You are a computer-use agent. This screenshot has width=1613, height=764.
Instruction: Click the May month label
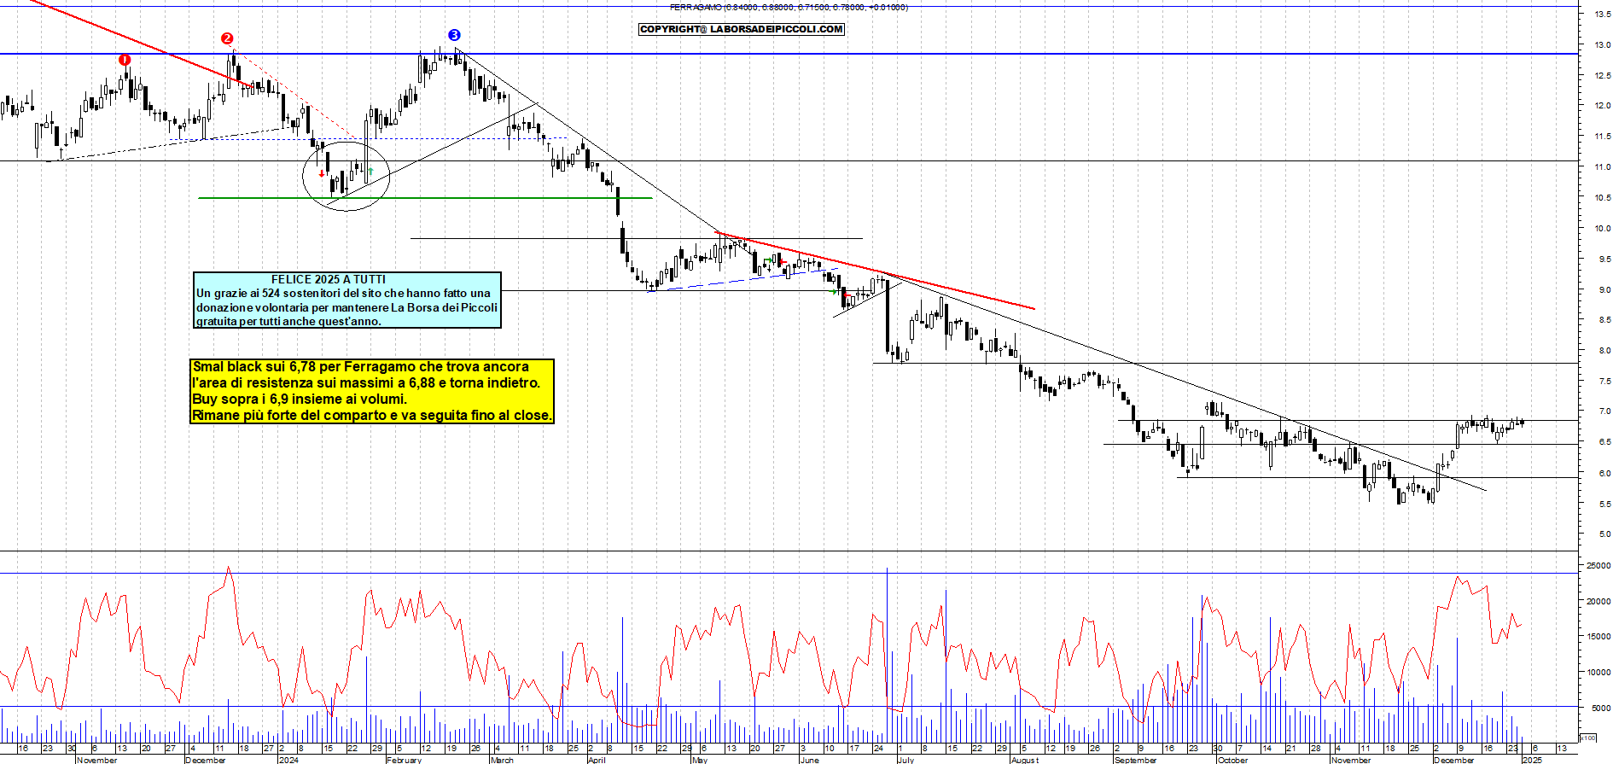[700, 760]
